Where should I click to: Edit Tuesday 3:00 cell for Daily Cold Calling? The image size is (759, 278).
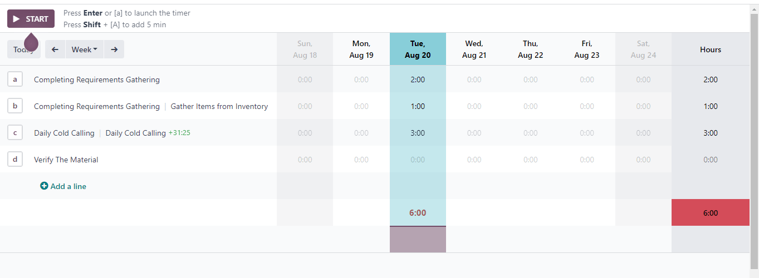[x=418, y=133]
